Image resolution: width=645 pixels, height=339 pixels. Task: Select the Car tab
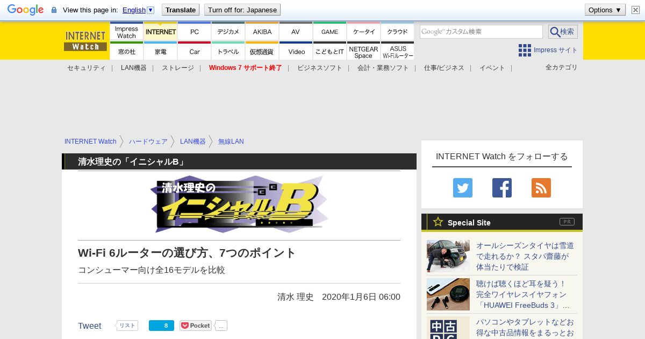click(x=195, y=52)
